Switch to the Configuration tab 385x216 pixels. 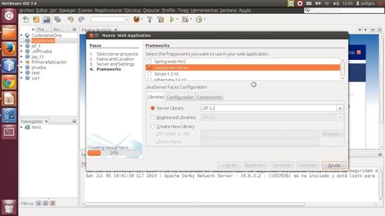pos(180,97)
